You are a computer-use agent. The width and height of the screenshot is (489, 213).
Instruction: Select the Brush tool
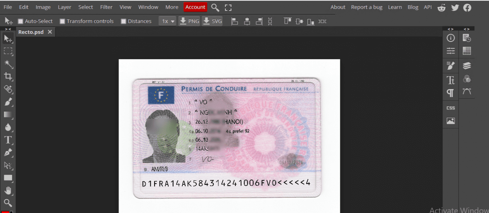(x=8, y=102)
